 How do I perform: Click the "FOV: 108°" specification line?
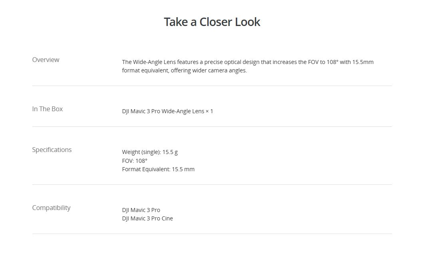(135, 161)
